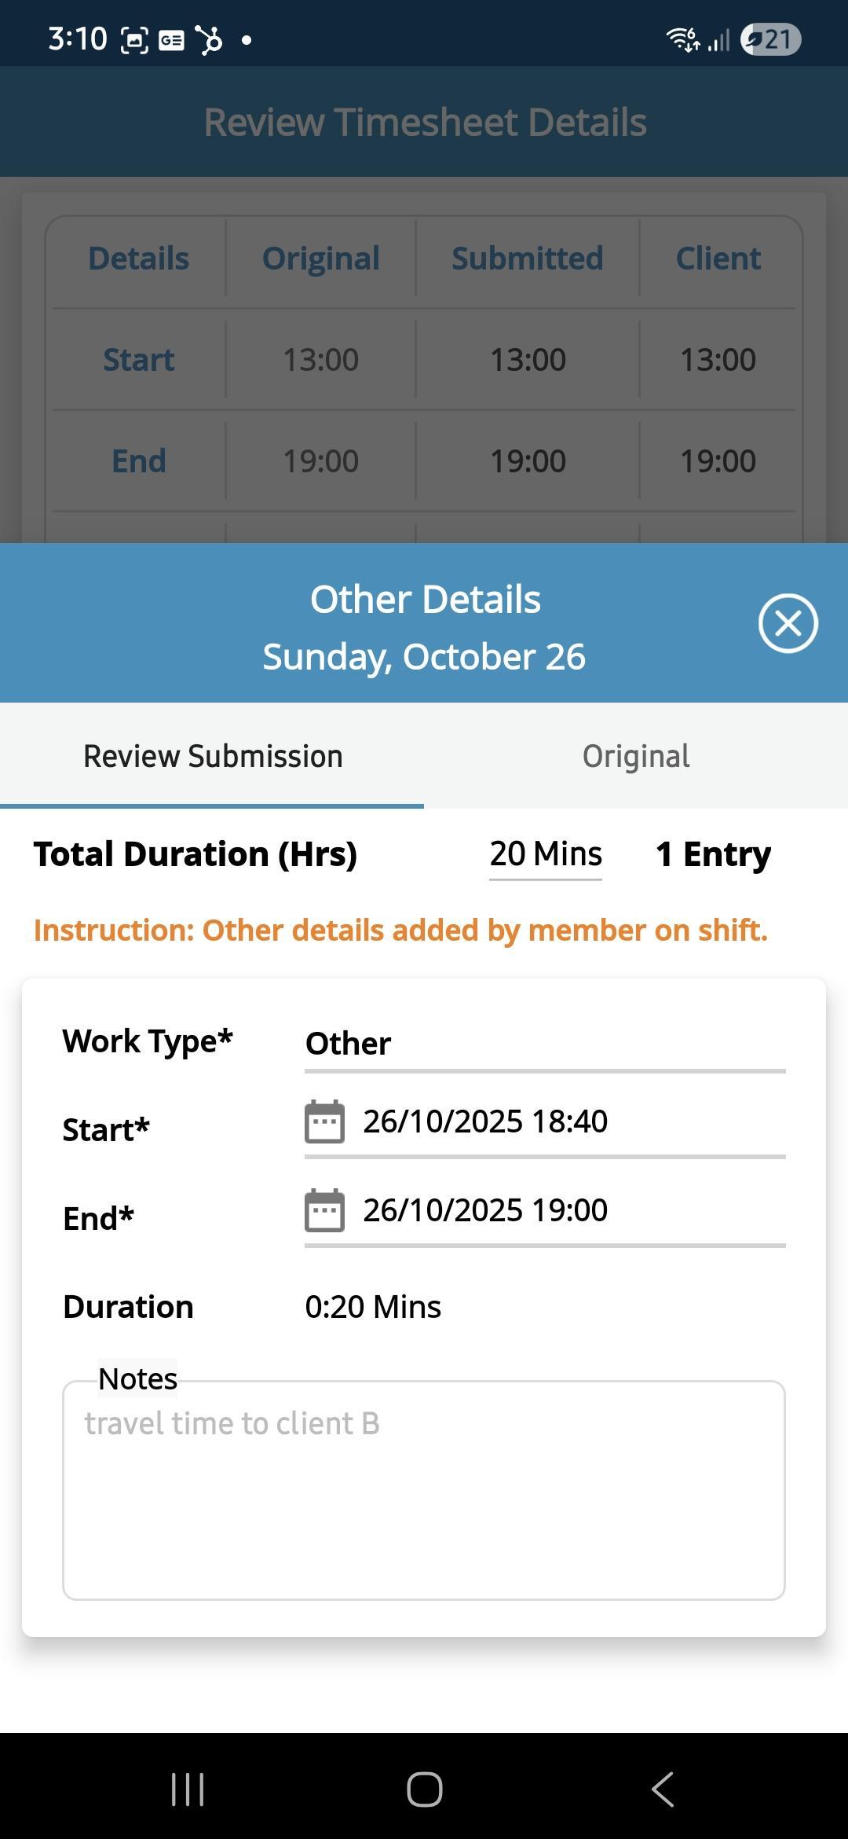The height and width of the screenshot is (1839, 848).
Task: Edit the End date 26/10/2025 19:00
Action: point(485,1210)
